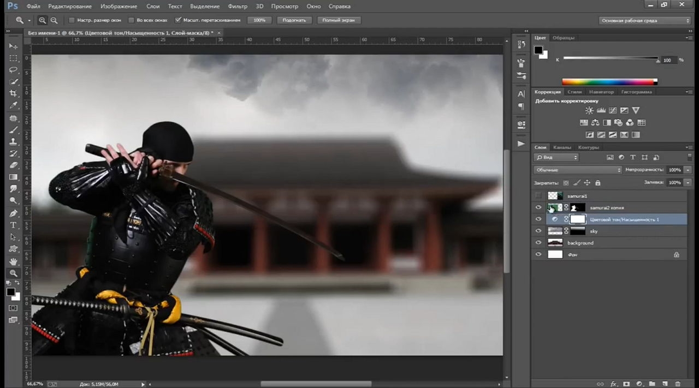
Task: Open the layer filter Вид dropdown
Action: point(556,158)
